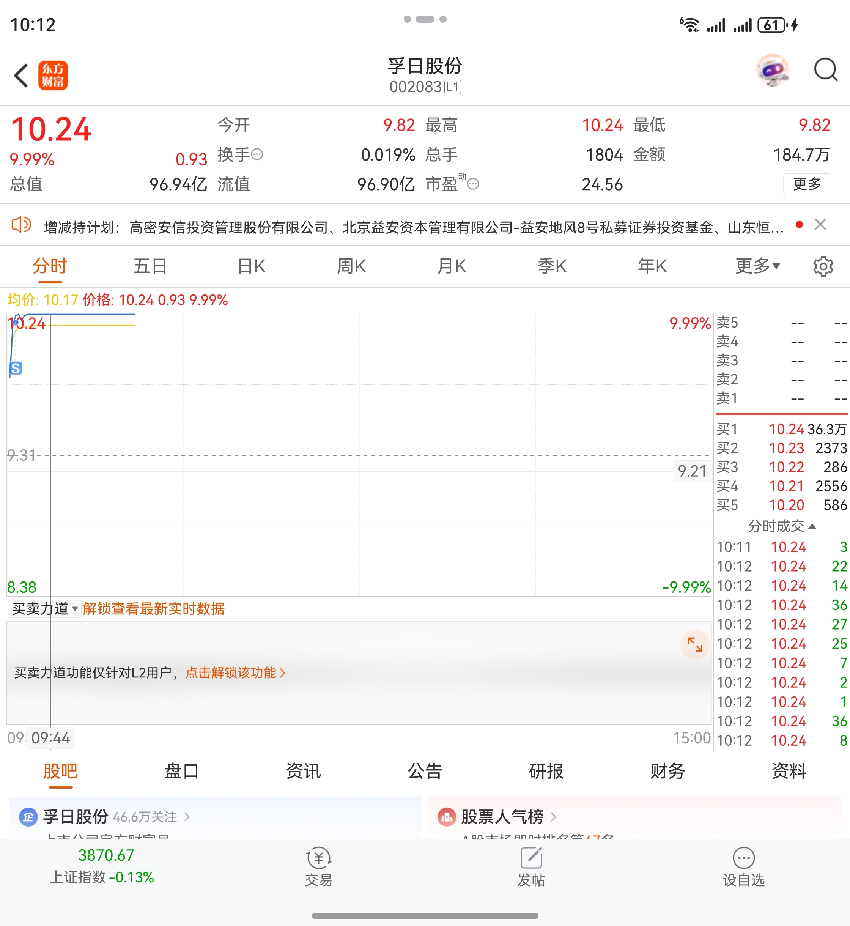Tap the back arrow icon
Image resolution: width=850 pixels, height=926 pixels.
pyautogui.click(x=21, y=76)
